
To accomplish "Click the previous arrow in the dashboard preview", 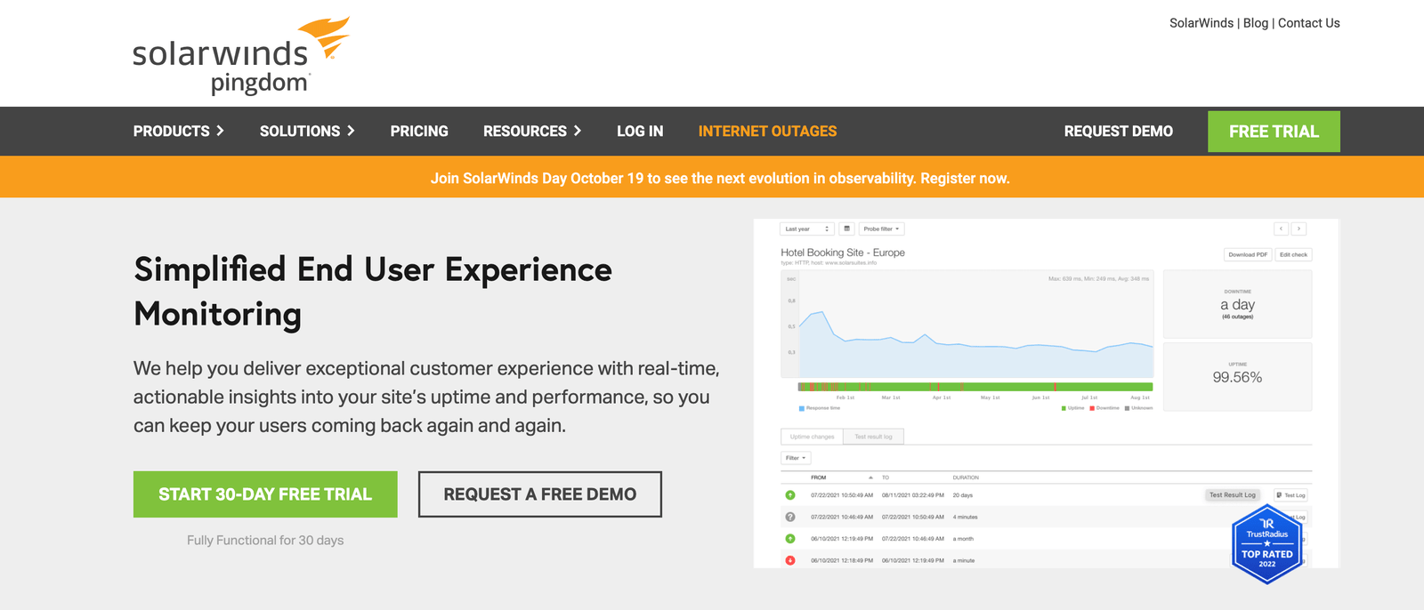I will (x=1281, y=229).
